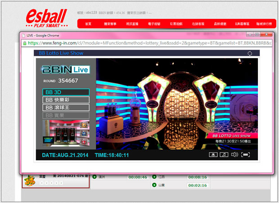Viewport: 279px width, 203px height.
Task: Click the 00:00:46 countdown timer
Action: 138,177
